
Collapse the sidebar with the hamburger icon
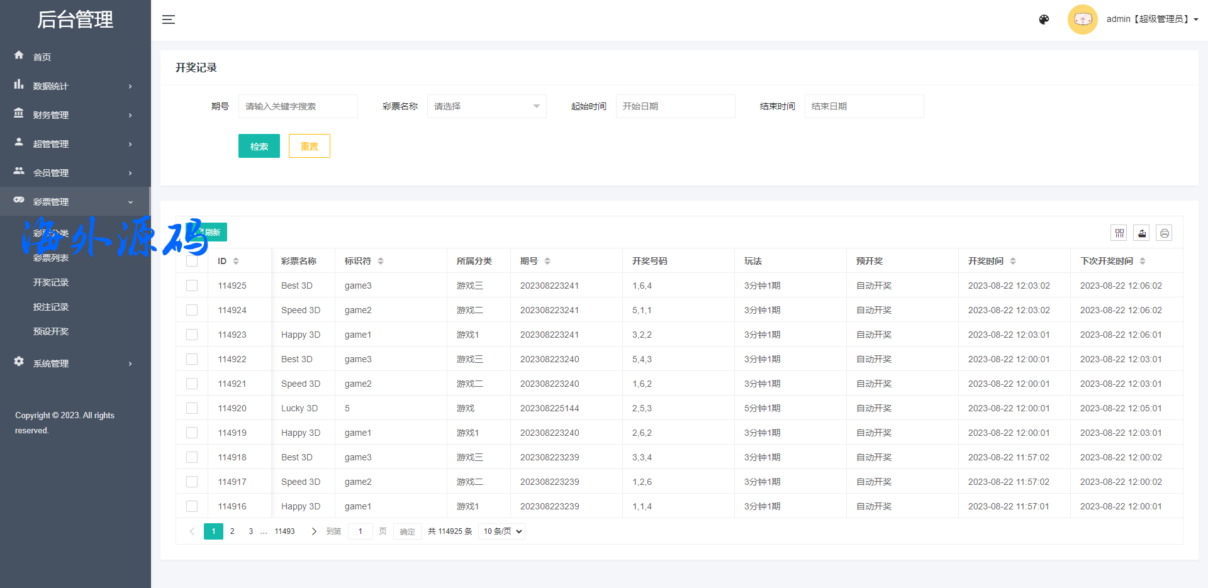[169, 19]
